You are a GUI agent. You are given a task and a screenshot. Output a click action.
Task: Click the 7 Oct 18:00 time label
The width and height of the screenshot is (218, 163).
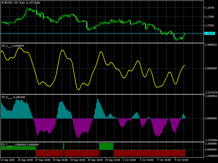[x=164, y=160]
